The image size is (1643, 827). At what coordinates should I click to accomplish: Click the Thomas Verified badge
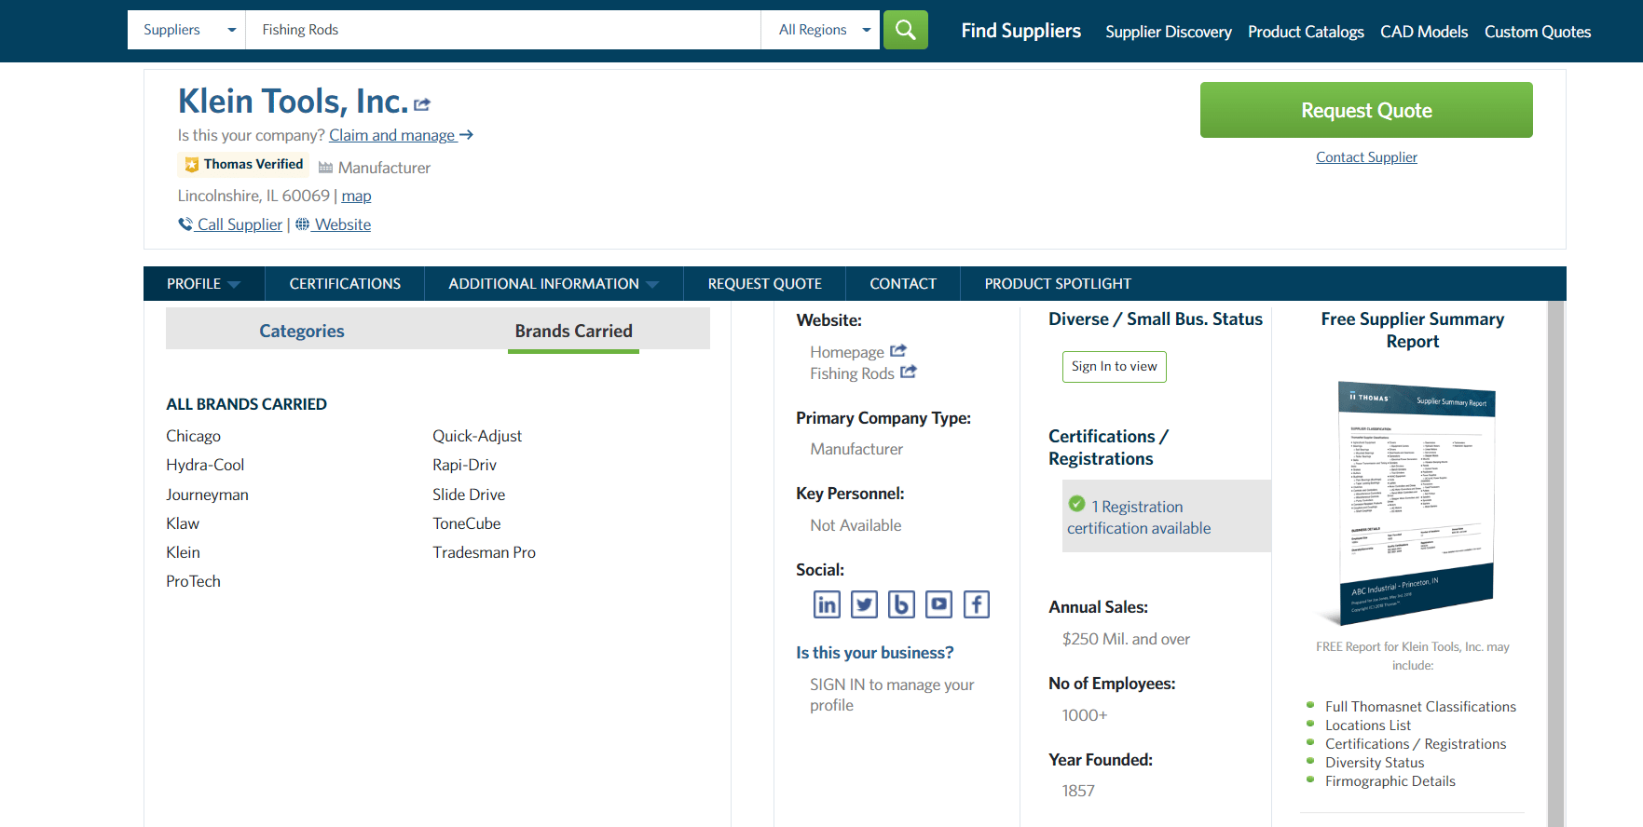tap(243, 165)
